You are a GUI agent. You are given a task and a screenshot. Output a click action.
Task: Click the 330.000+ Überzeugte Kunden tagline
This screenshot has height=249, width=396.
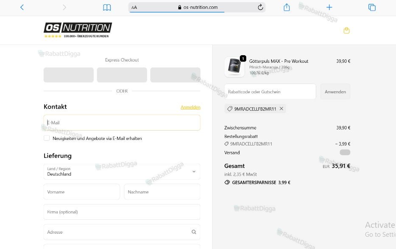(x=86, y=36)
